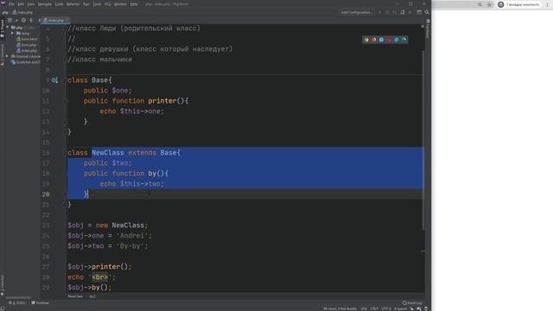553x311 pixels.
Task: Open the Tools menu
Action: coord(97,3)
